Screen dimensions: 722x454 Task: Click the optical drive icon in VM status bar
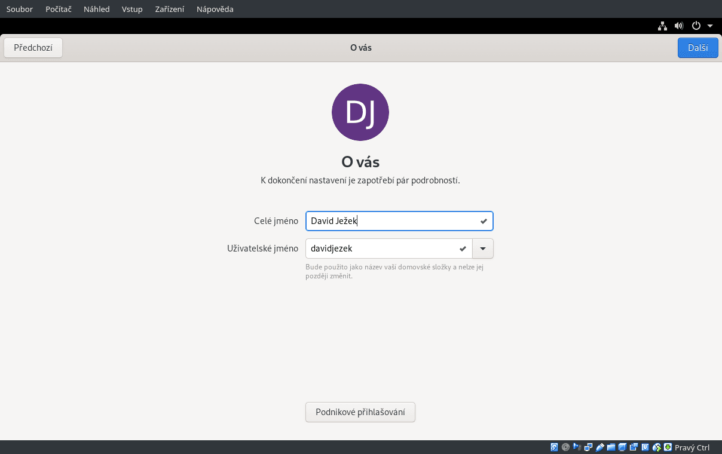tap(565, 447)
